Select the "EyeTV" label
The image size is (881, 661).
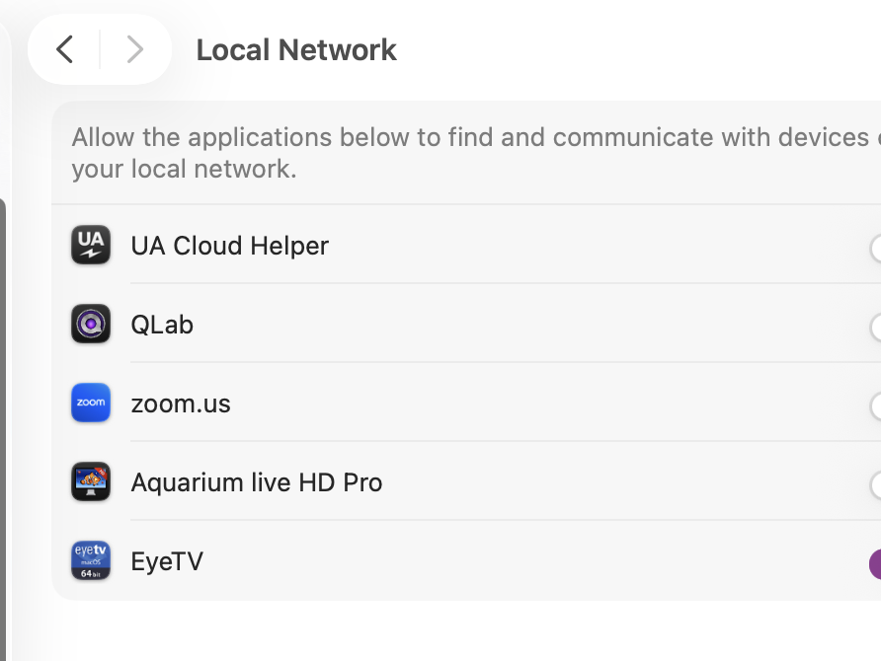167,561
